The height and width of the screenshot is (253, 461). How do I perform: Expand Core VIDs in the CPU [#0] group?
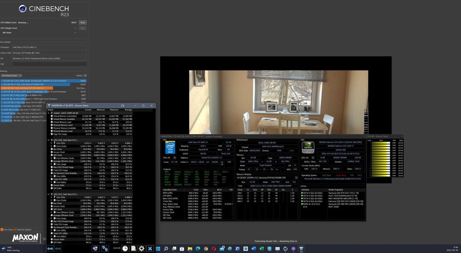pos(51,143)
